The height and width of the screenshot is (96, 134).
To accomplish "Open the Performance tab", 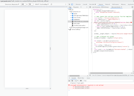I will click(x=115, y=4).
